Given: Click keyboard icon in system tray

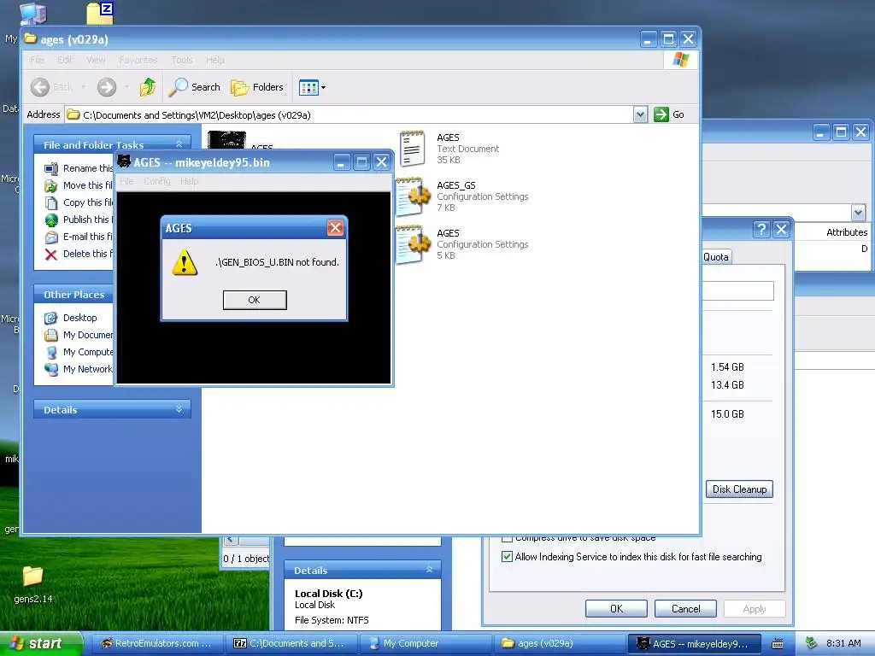Looking at the screenshot, I should (778, 644).
